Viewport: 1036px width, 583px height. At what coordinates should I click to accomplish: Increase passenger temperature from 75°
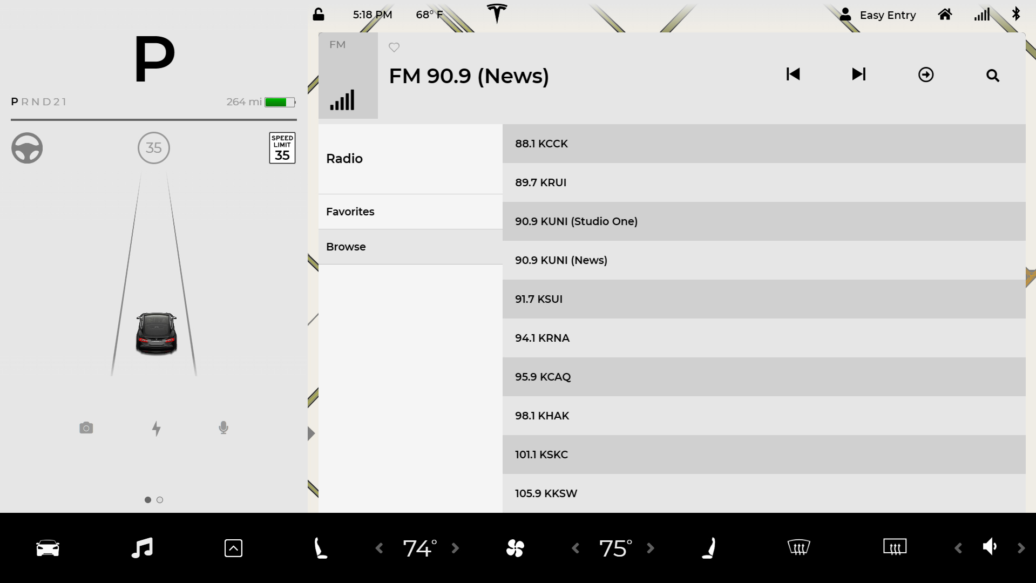pos(651,548)
